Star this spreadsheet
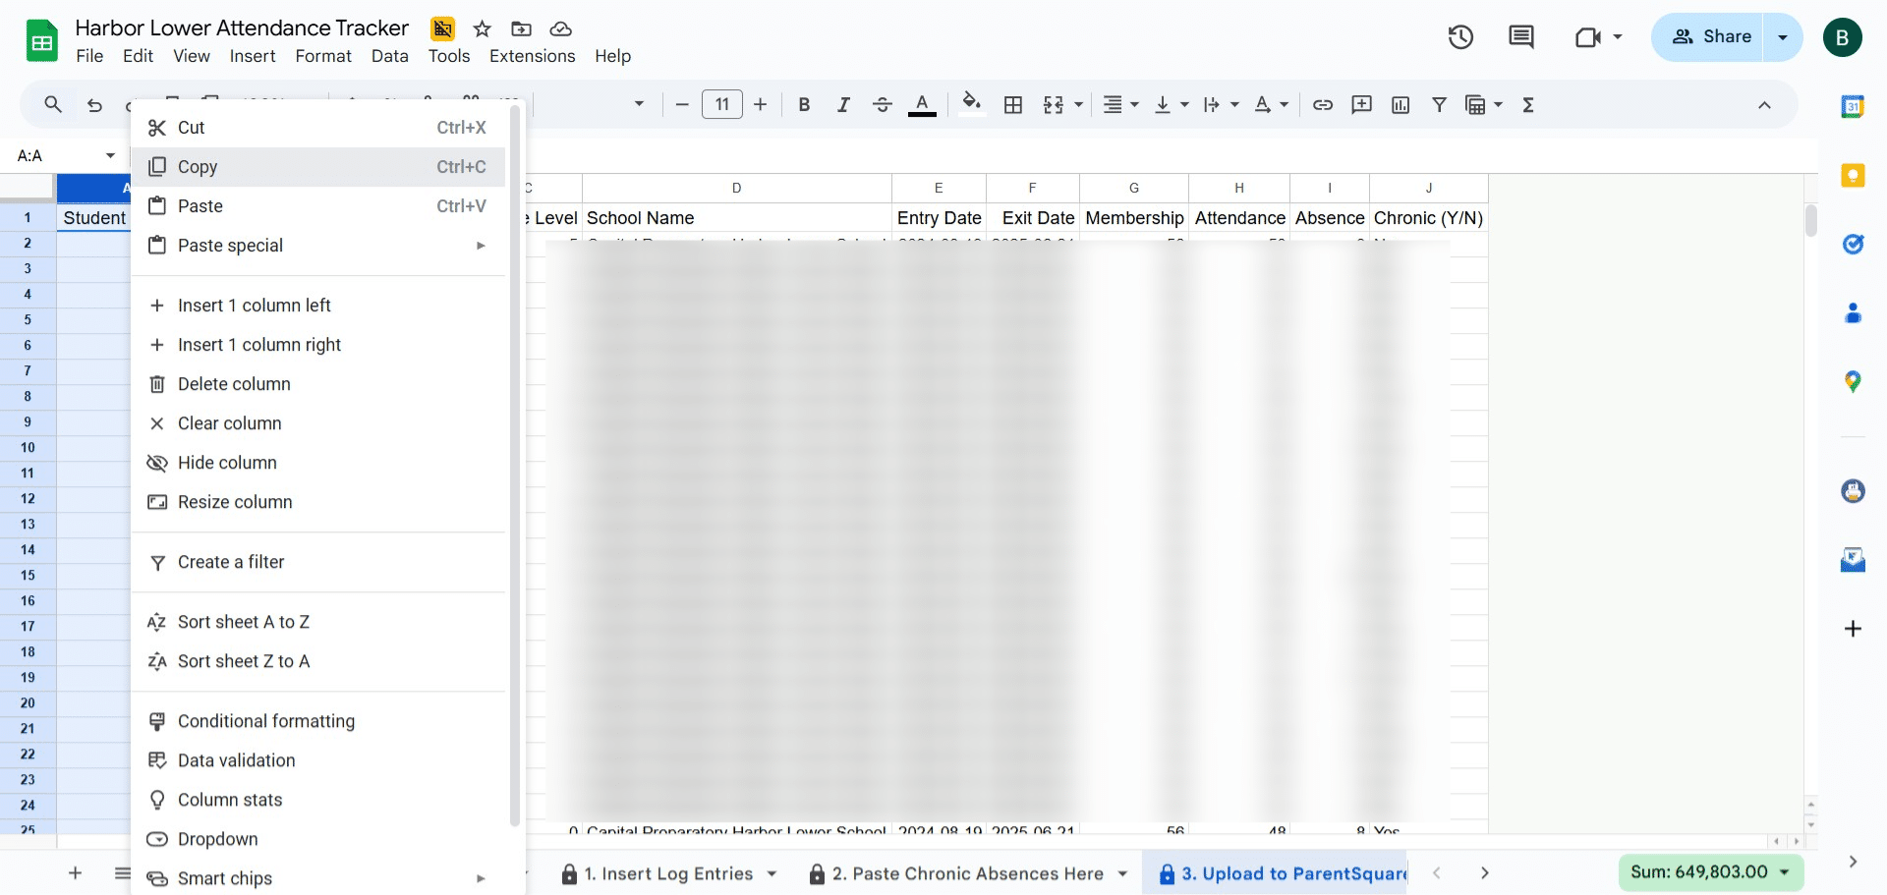The image size is (1887, 895). coord(482,29)
